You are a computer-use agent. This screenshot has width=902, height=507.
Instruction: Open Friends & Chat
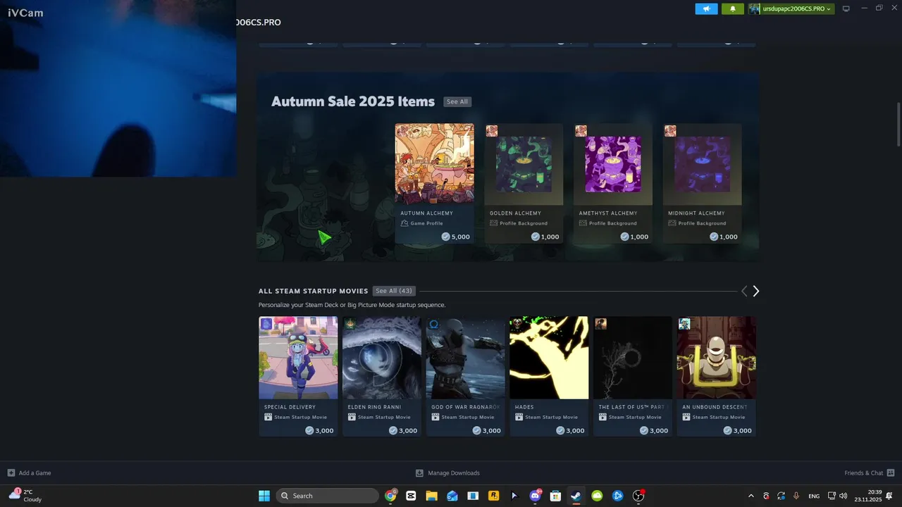[x=870, y=473]
